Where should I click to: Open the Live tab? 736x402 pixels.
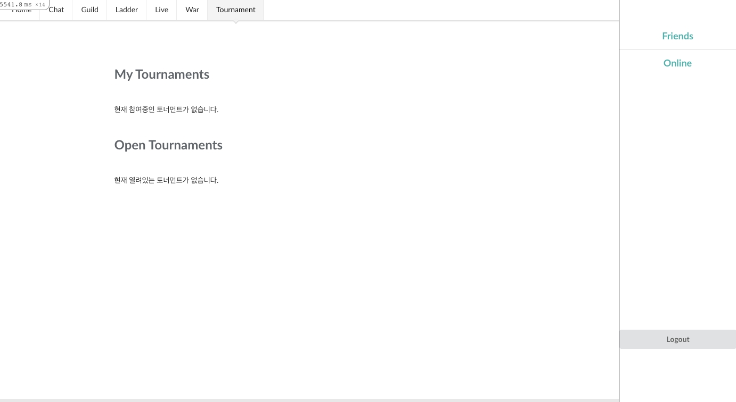[x=161, y=10]
